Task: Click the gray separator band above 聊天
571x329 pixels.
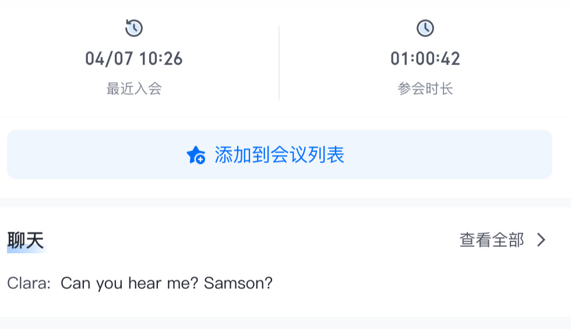Action: [285, 203]
